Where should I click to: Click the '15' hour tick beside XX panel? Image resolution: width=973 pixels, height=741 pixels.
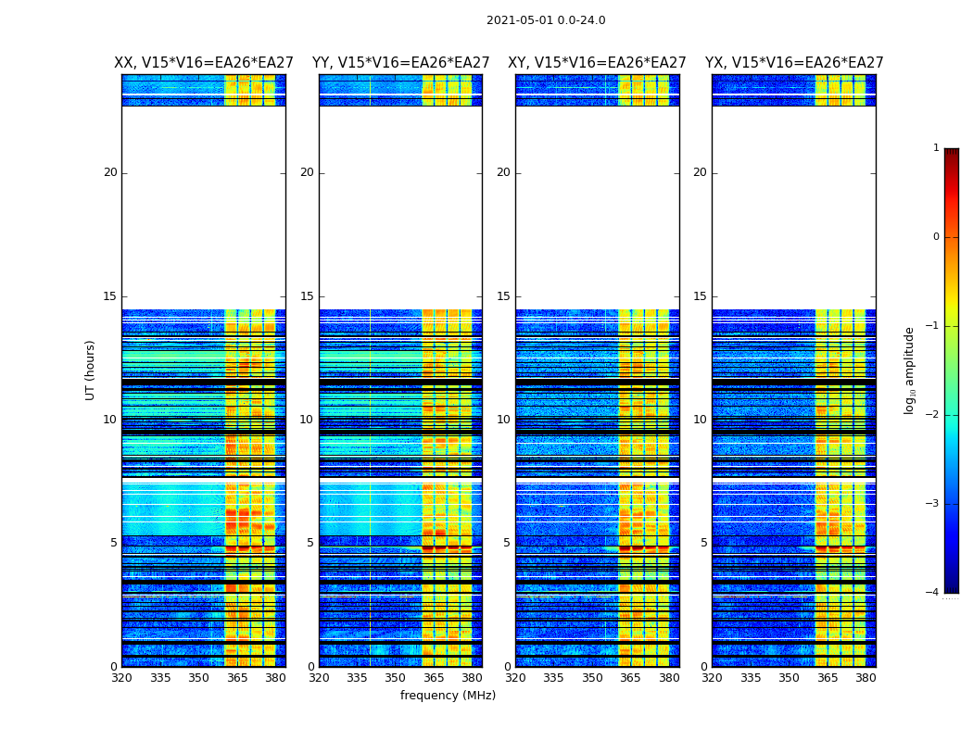(x=110, y=296)
